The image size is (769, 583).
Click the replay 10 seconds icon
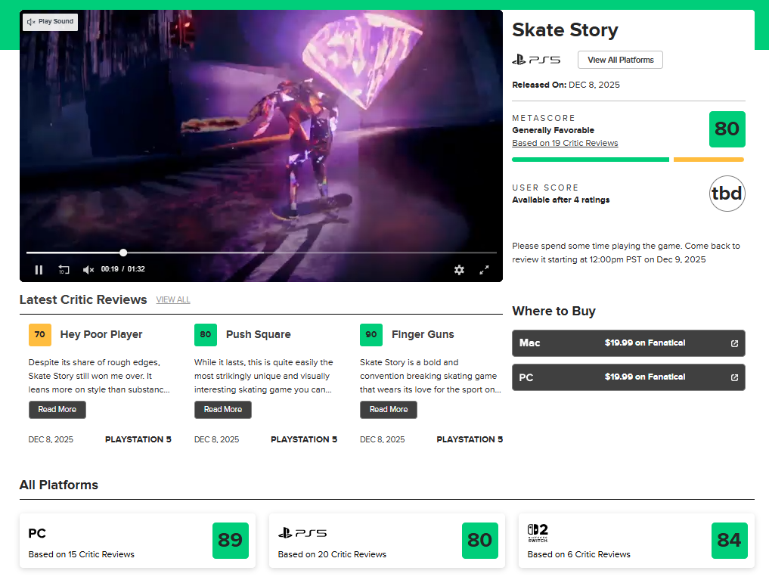64,269
